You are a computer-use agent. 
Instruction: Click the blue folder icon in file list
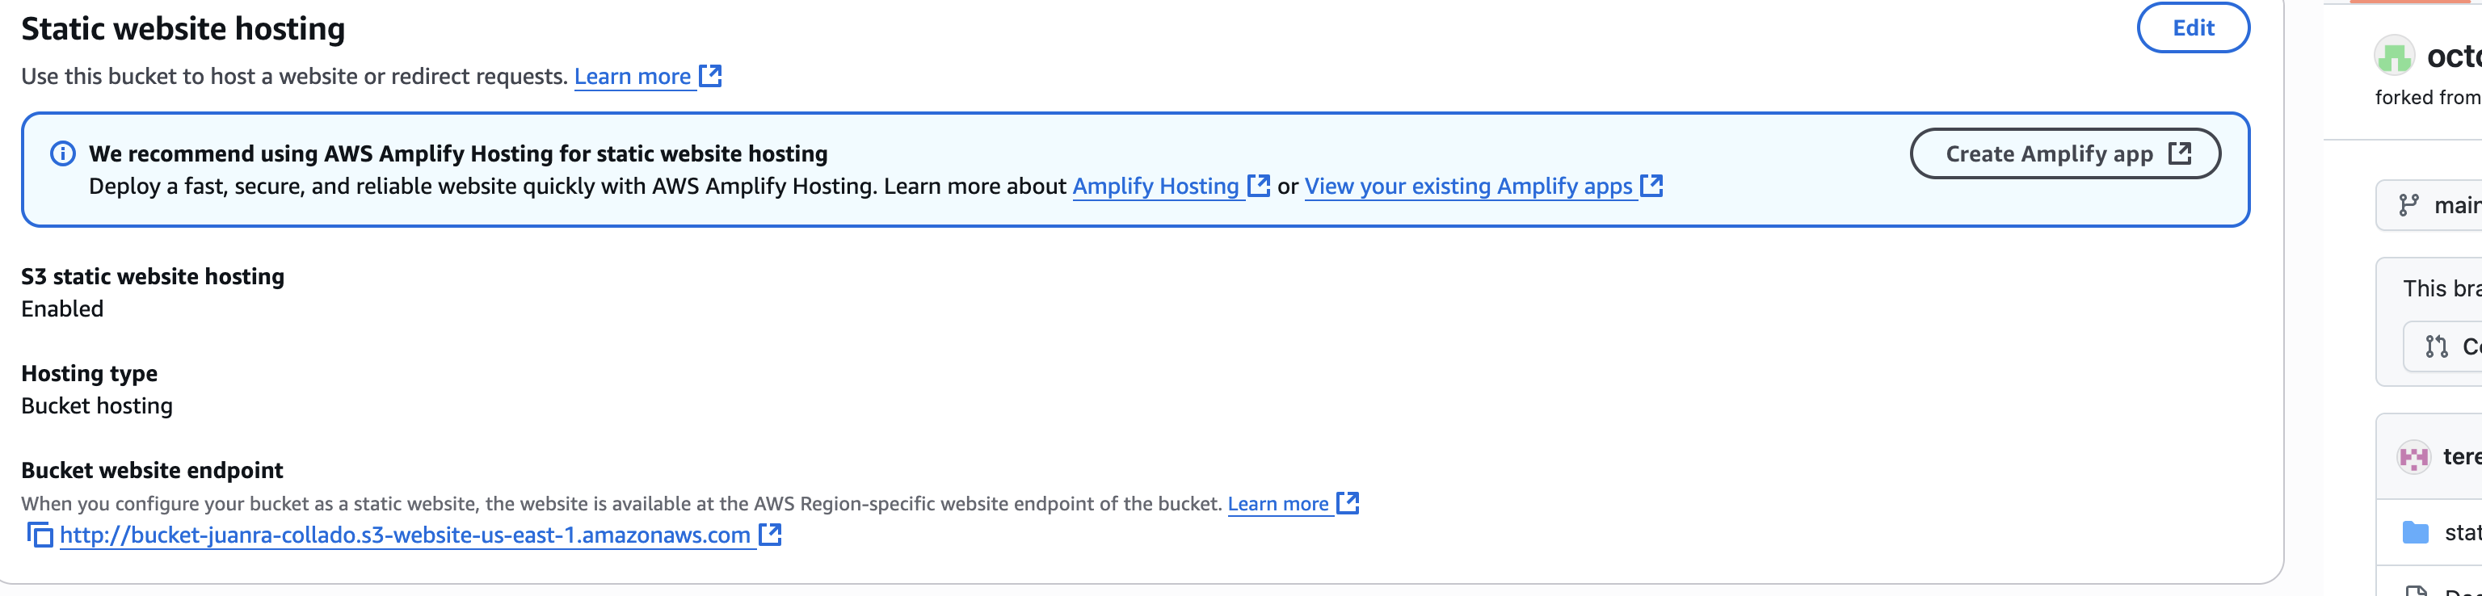pyautogui.click(x=2416, y=532)
